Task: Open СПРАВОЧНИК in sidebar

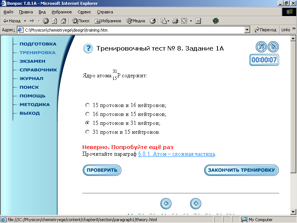Action: 38,70
